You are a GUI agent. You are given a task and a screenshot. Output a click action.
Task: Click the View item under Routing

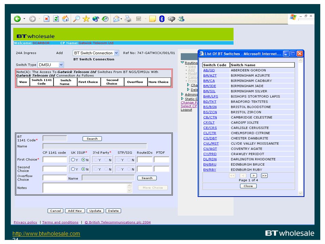(192, 66)
